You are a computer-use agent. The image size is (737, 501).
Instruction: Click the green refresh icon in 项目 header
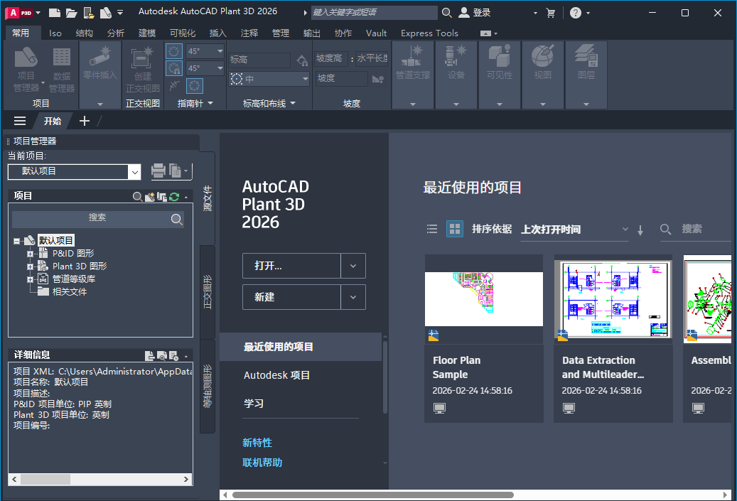click(x=174, y=196)
